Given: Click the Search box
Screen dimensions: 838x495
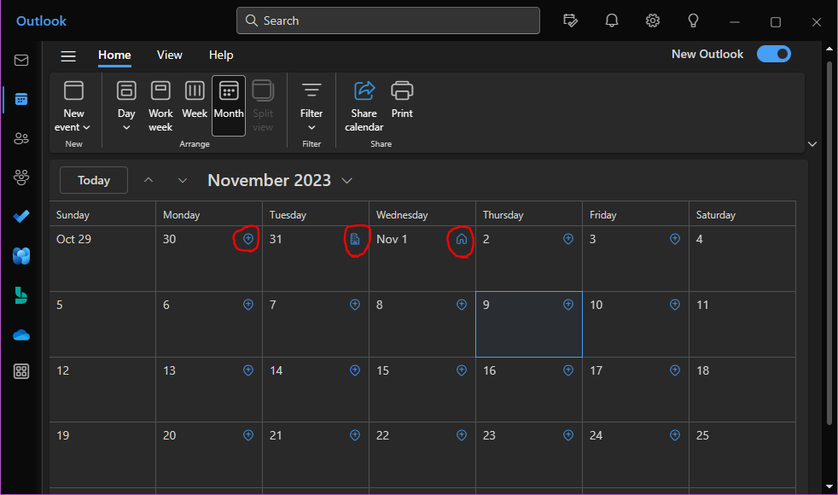Looking at the screenshot, I should point(388,20).
